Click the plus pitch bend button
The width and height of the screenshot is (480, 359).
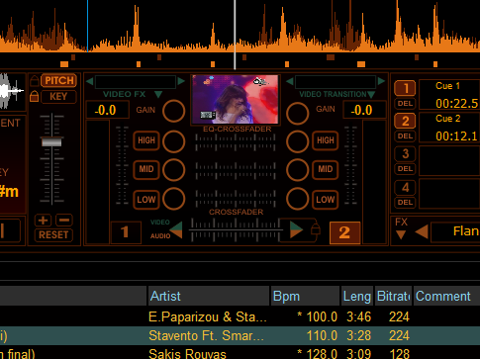point(43,220)
